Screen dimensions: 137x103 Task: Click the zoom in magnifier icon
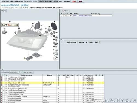point(2,11)
